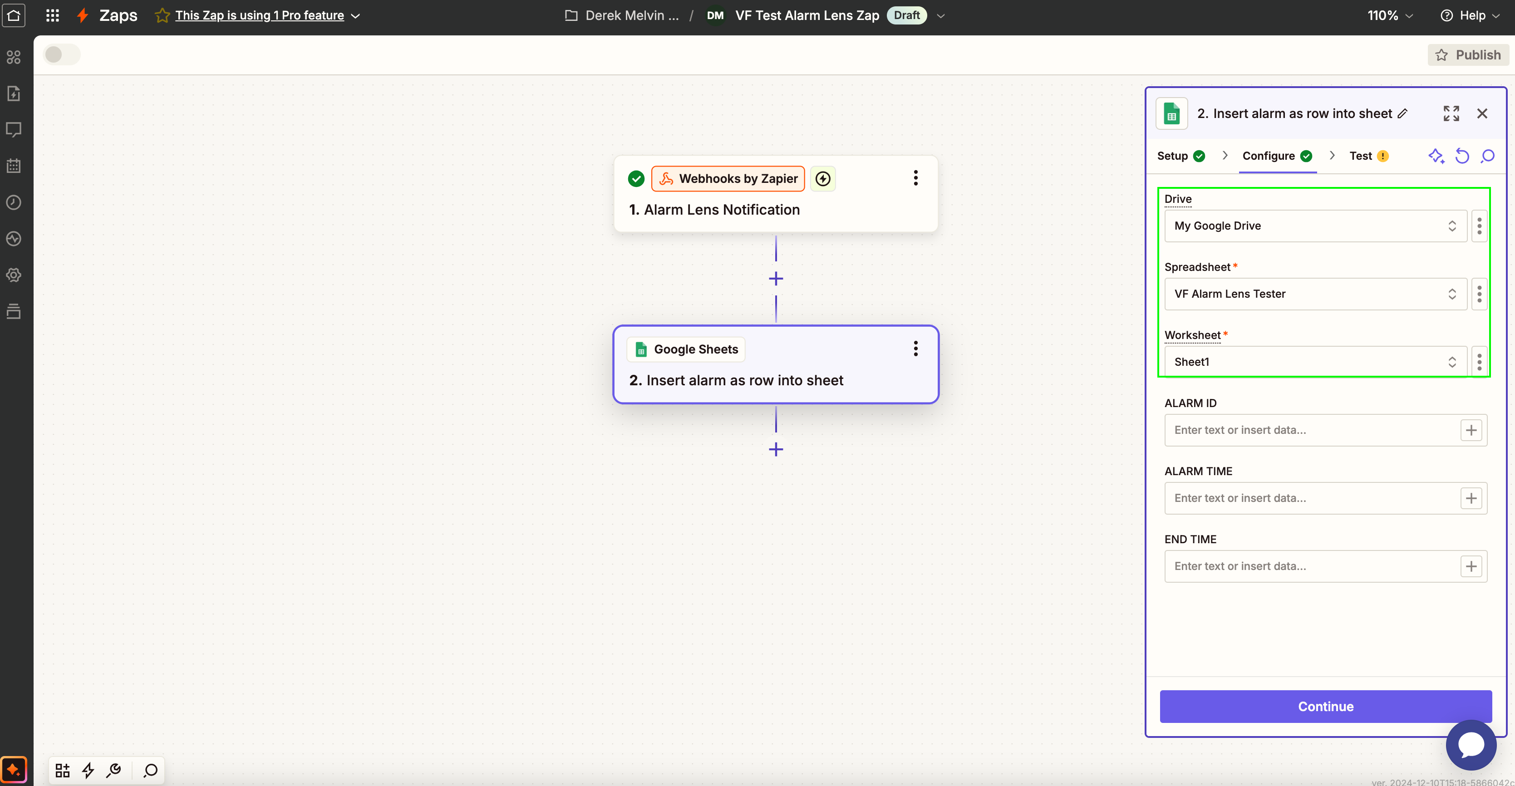Open the chat support bubble
The width and height of the screenshot is (1515, 786).
(x=1471, y=745)
